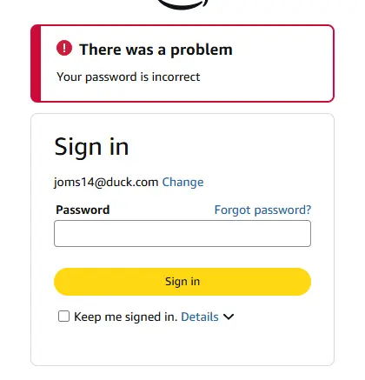This screenshot has width=365, height=380.
Task: Click the 'Your password is incorrect' message
Action: [x=129, y=77]
